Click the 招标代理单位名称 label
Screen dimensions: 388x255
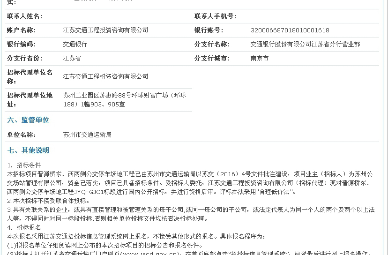30,77
